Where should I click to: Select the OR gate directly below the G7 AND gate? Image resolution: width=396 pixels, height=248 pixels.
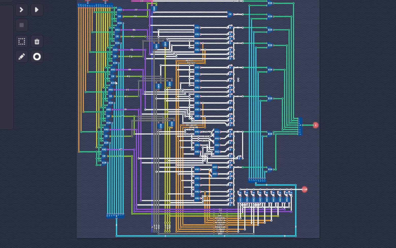click(104, 156)
